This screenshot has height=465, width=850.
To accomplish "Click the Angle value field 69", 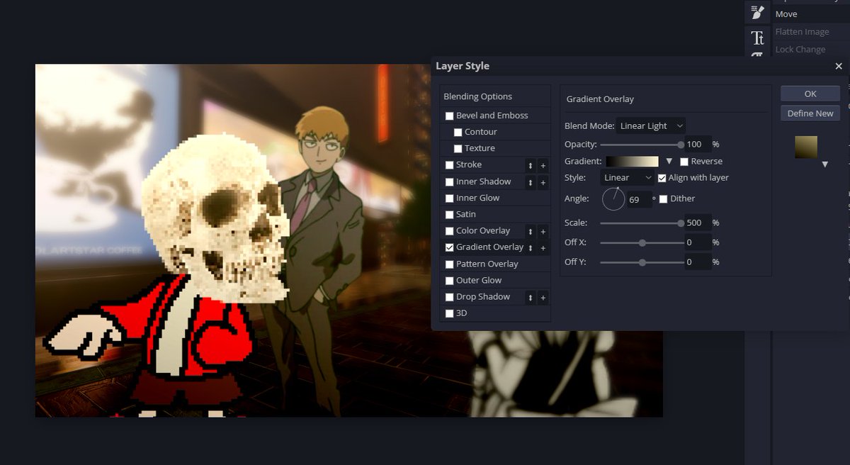I will pos(639,200).
